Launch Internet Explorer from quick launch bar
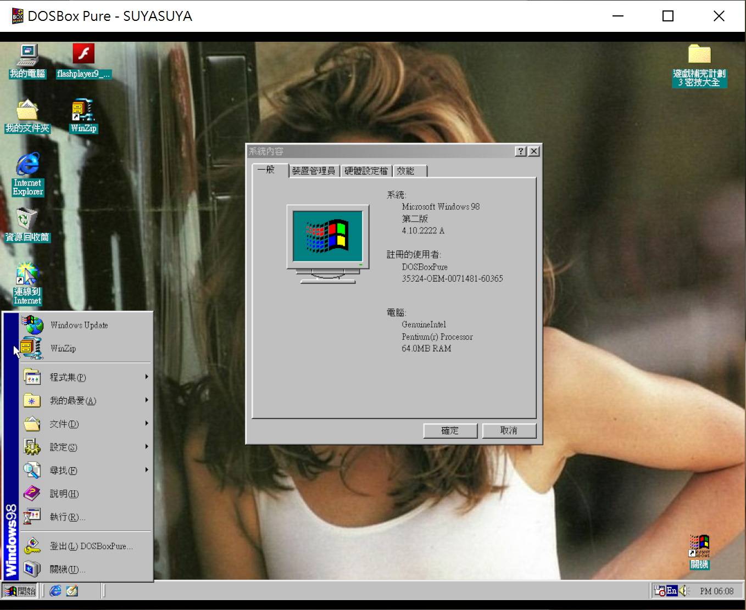Viewport: 746px width, 610px height. [x=55, y=591]
